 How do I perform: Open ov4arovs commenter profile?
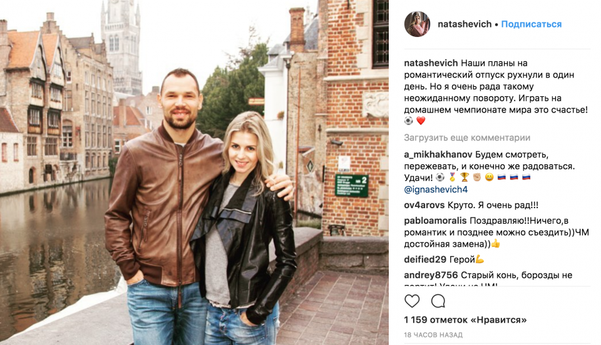click(x=424, y=205)
